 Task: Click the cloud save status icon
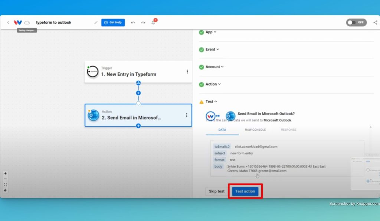coord(27,23)
